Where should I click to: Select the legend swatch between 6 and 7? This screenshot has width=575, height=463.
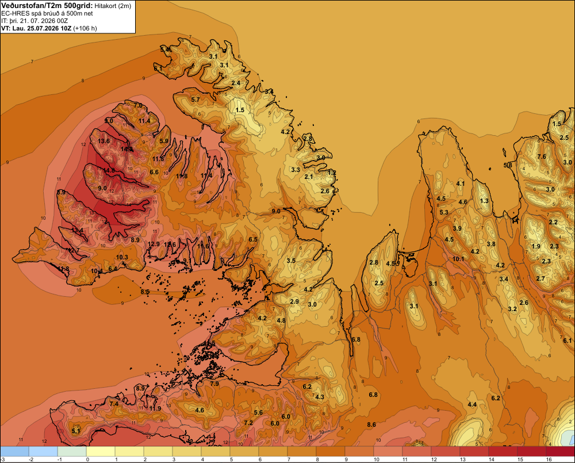tap(273, 451)
